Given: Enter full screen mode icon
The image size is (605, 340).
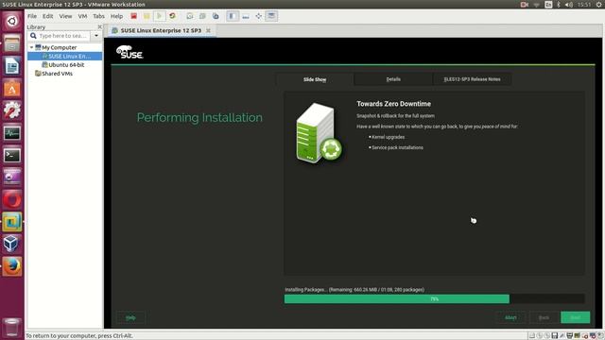Looking at the screenshot, I should coord(258,16).
